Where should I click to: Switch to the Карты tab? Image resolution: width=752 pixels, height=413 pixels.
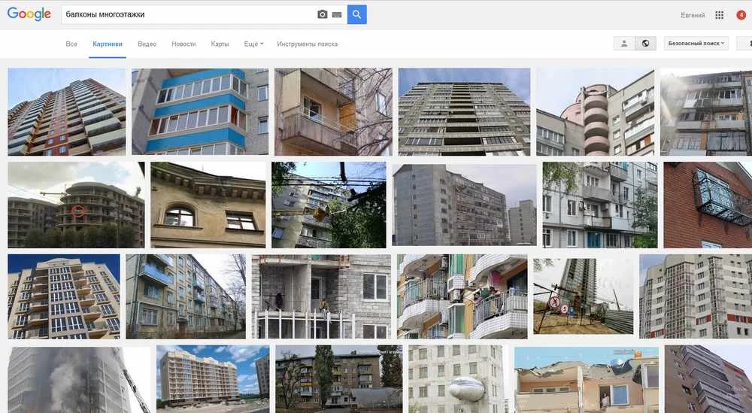point(220,44)
